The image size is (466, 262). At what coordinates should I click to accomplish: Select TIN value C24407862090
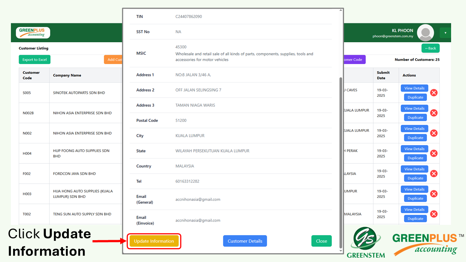click(x=189, y=16)
